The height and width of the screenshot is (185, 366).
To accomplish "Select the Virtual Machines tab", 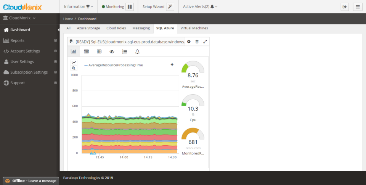I will tap(194, 28).
